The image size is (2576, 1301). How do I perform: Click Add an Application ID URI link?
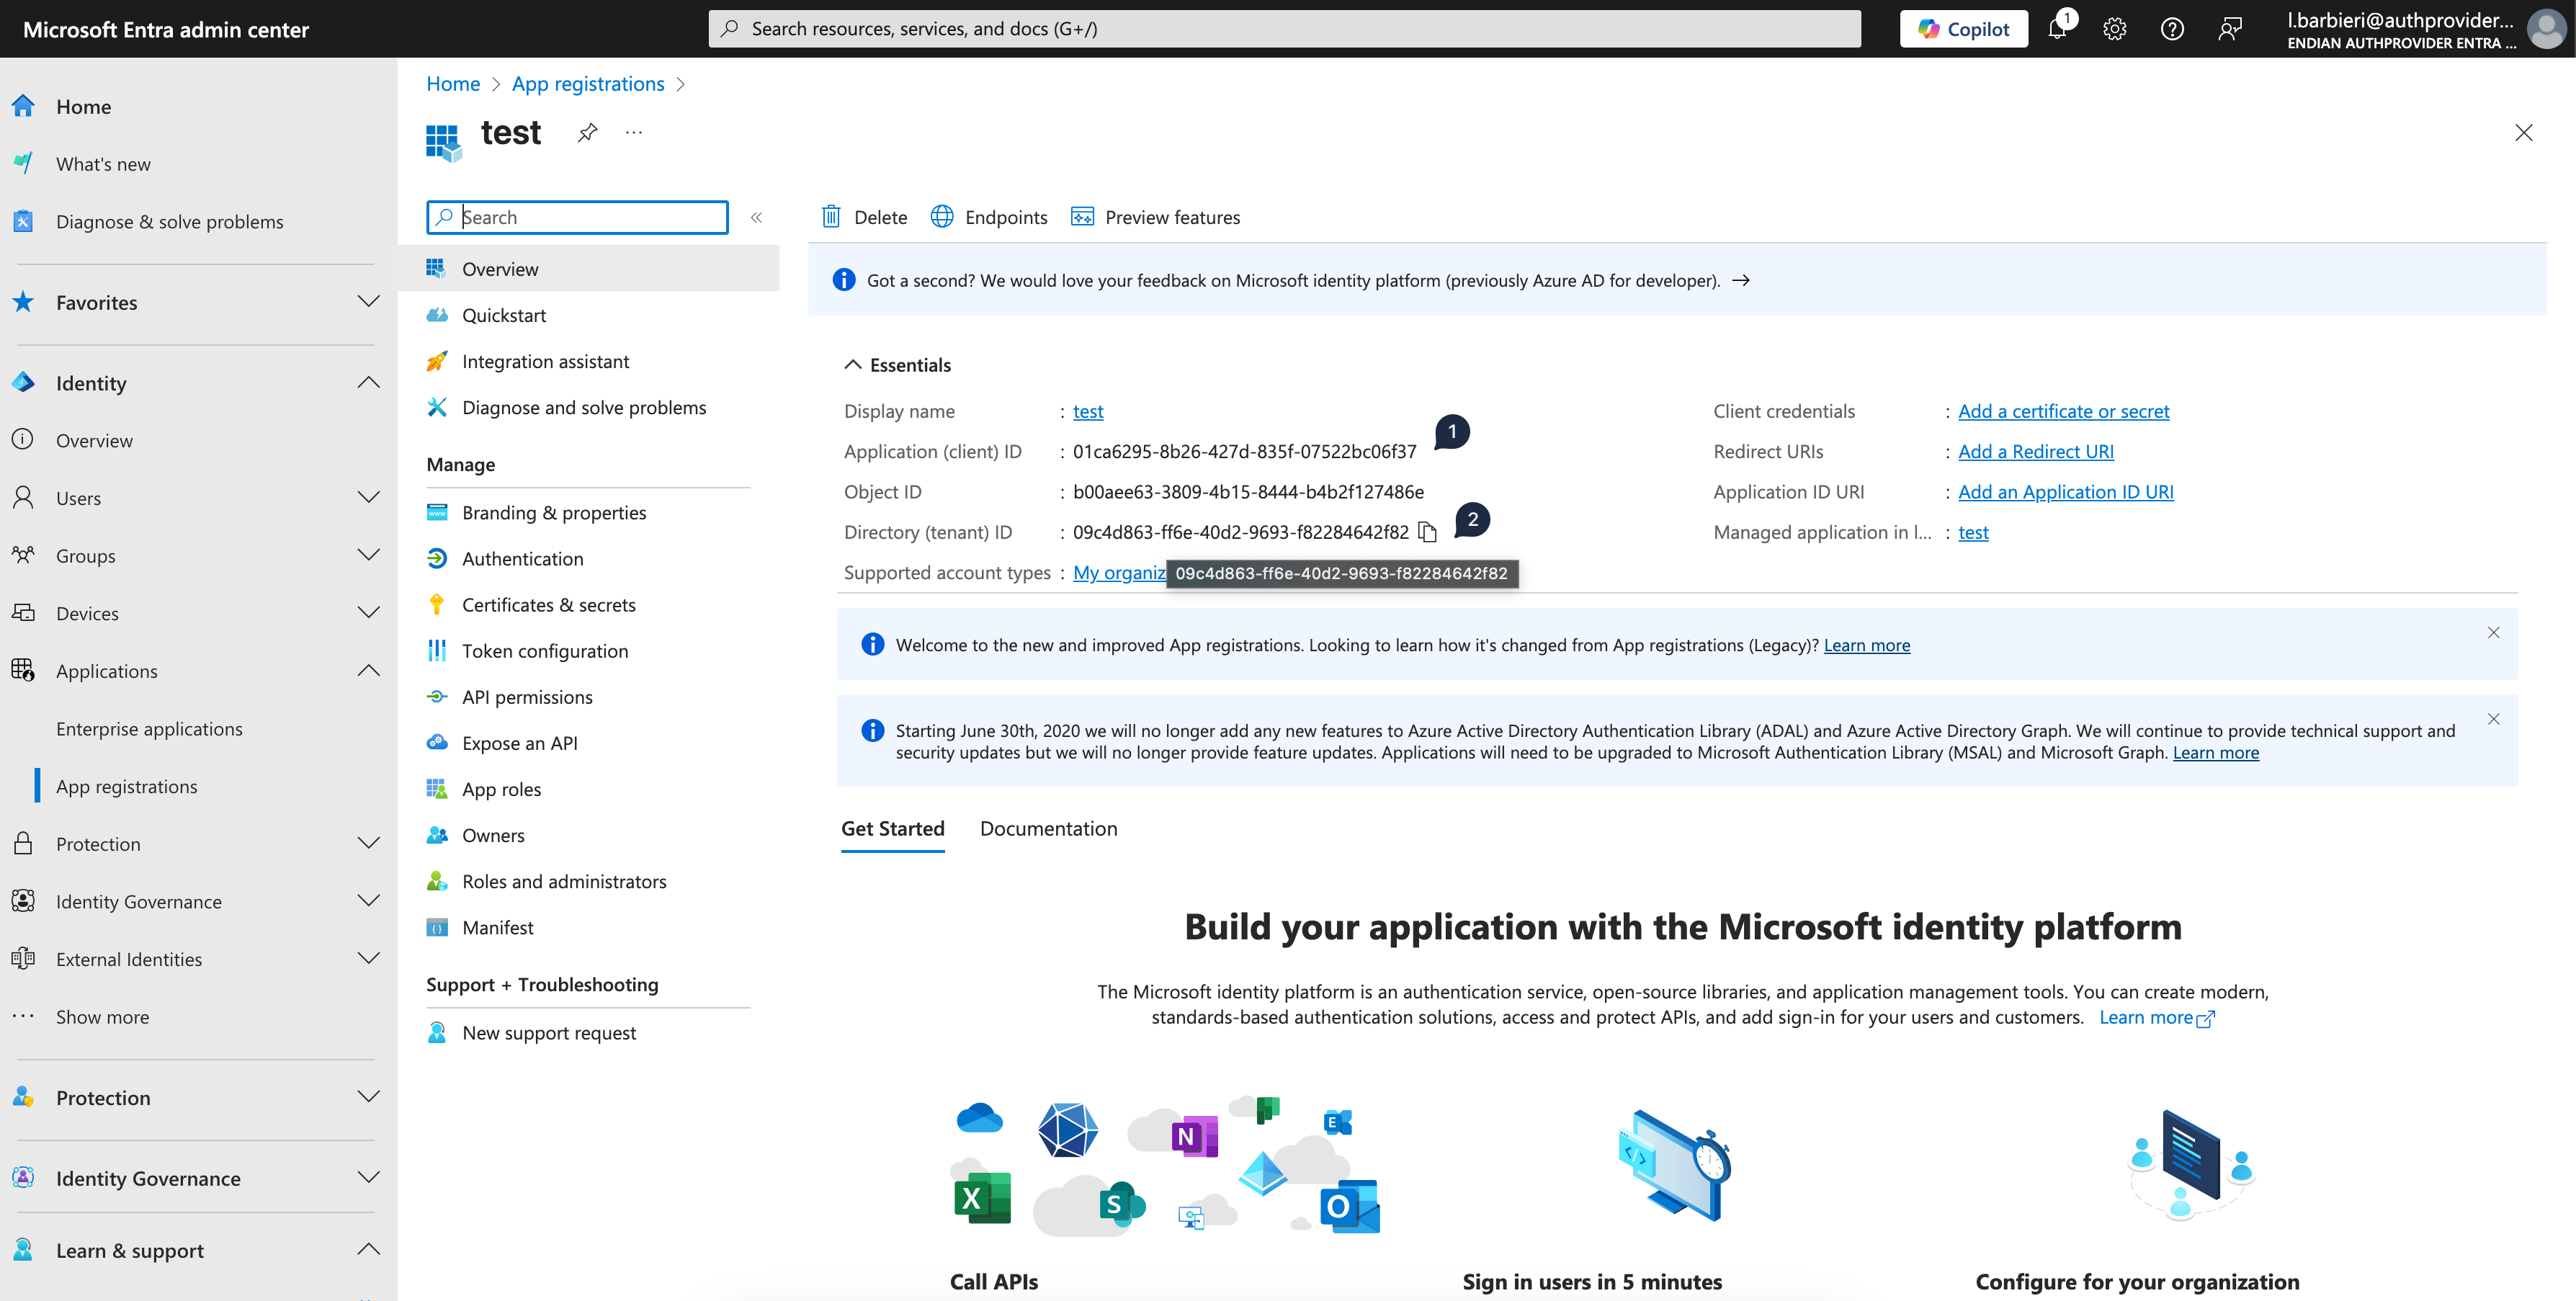[x=2065, y=492]
